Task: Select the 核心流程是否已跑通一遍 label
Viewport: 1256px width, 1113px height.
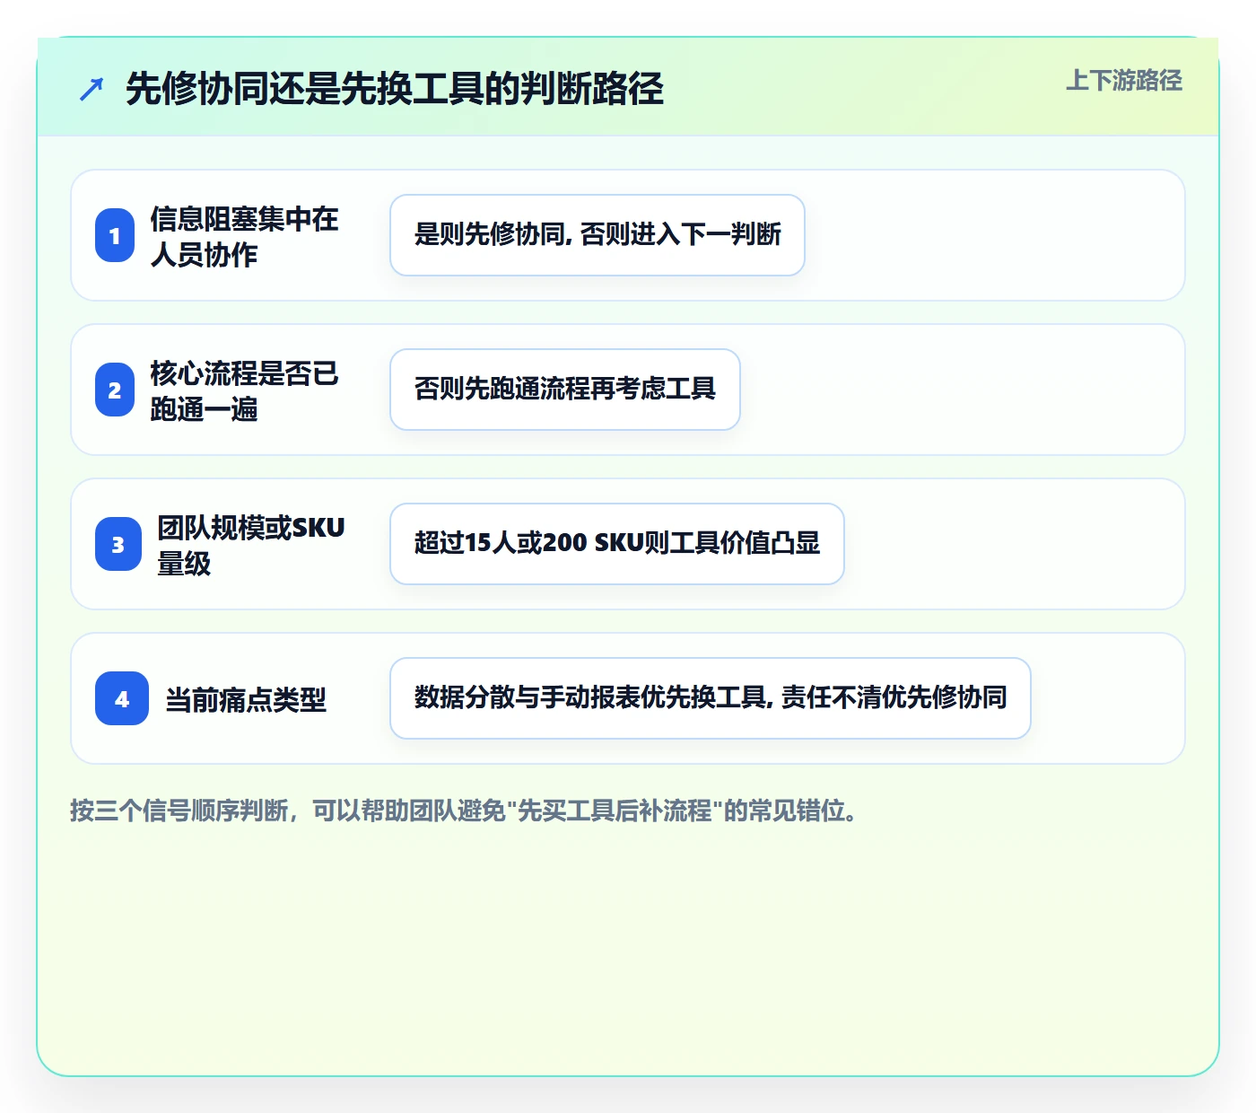Action: tap(244, 390)
